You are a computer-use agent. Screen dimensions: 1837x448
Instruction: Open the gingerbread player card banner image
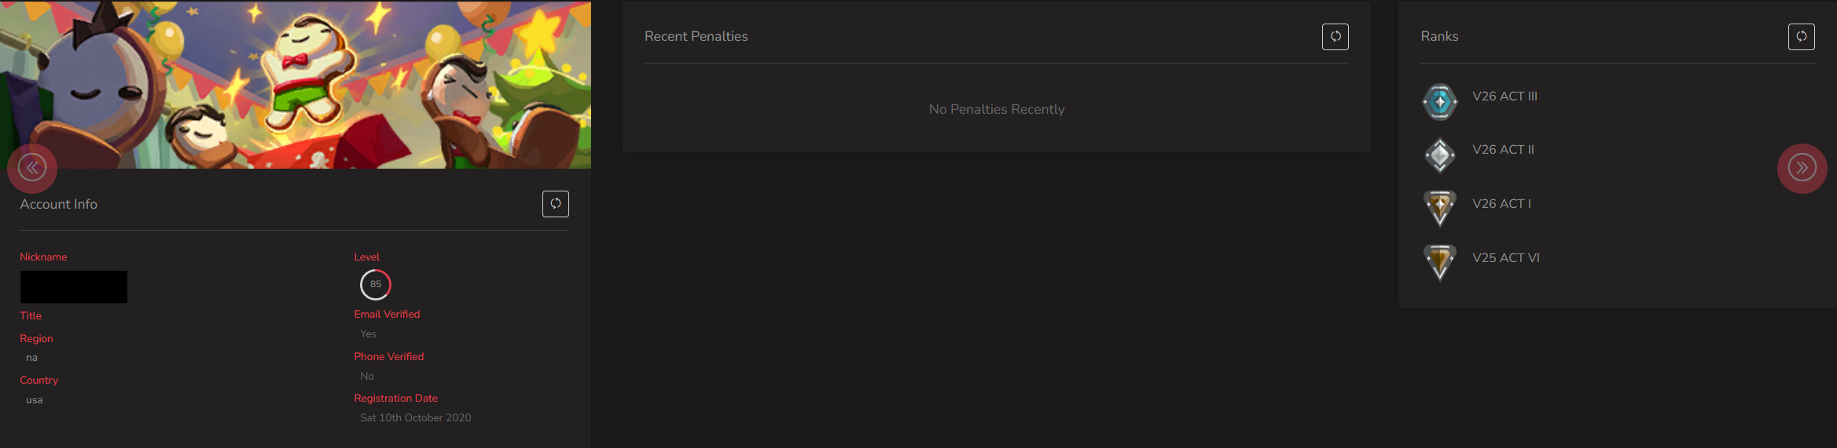coord(296,85)
